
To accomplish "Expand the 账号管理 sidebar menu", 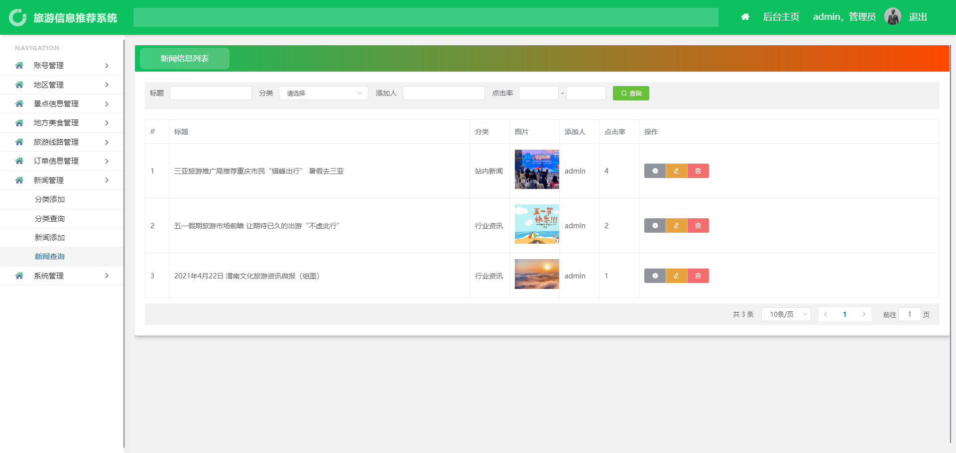I will [x=61, y=66].
